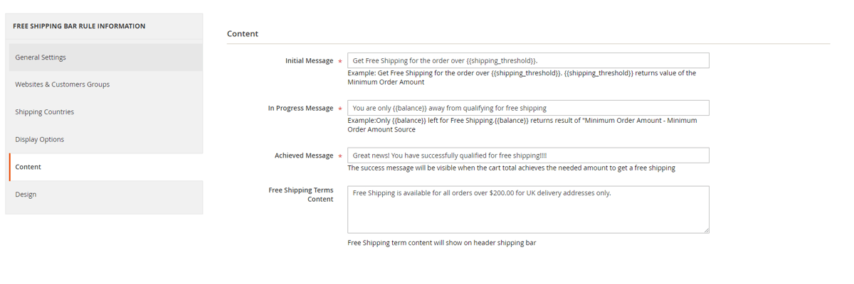Select the Shipping Countries tab
The height and width of the screenshot is (284, 854).
[x=44, y=112]
